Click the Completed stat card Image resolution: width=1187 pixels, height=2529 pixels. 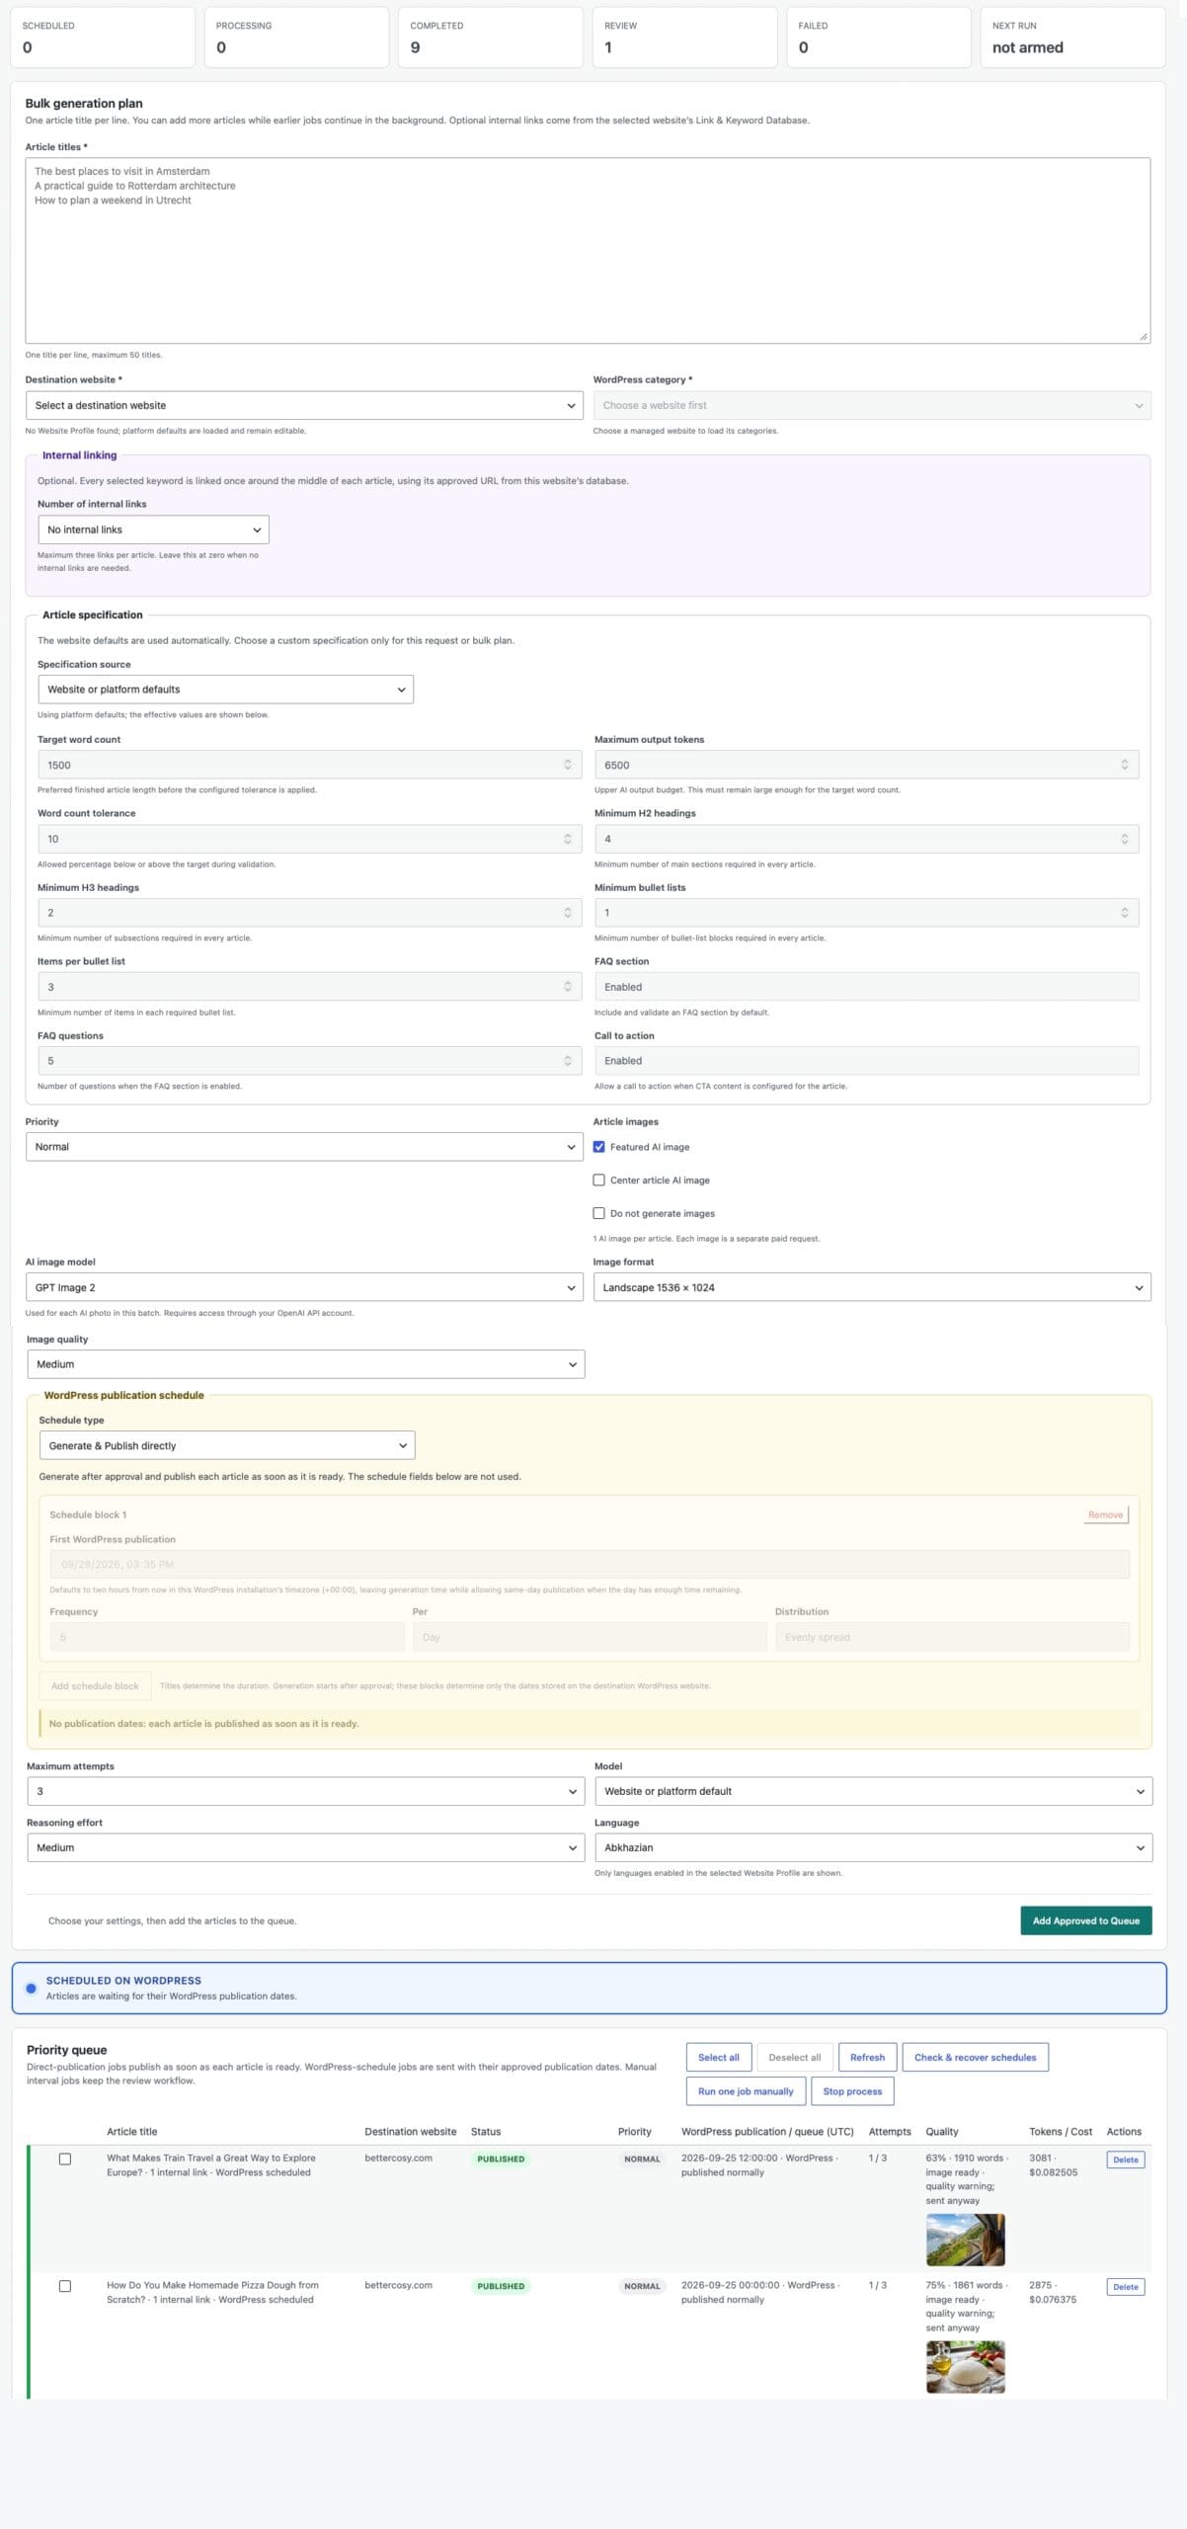[x=490, y=38]
